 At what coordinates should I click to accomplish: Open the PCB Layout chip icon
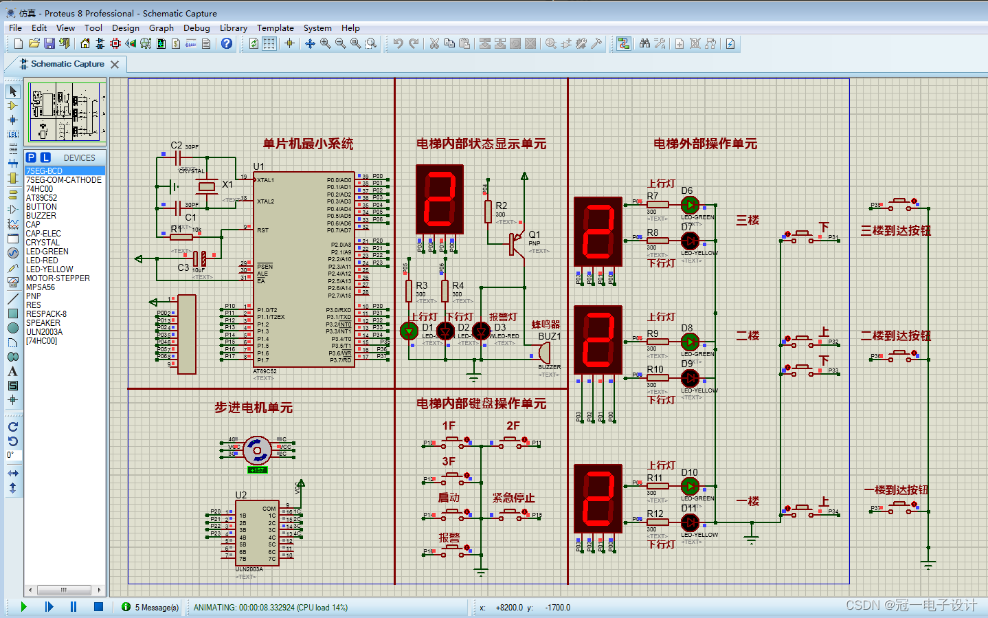[115, 43]
